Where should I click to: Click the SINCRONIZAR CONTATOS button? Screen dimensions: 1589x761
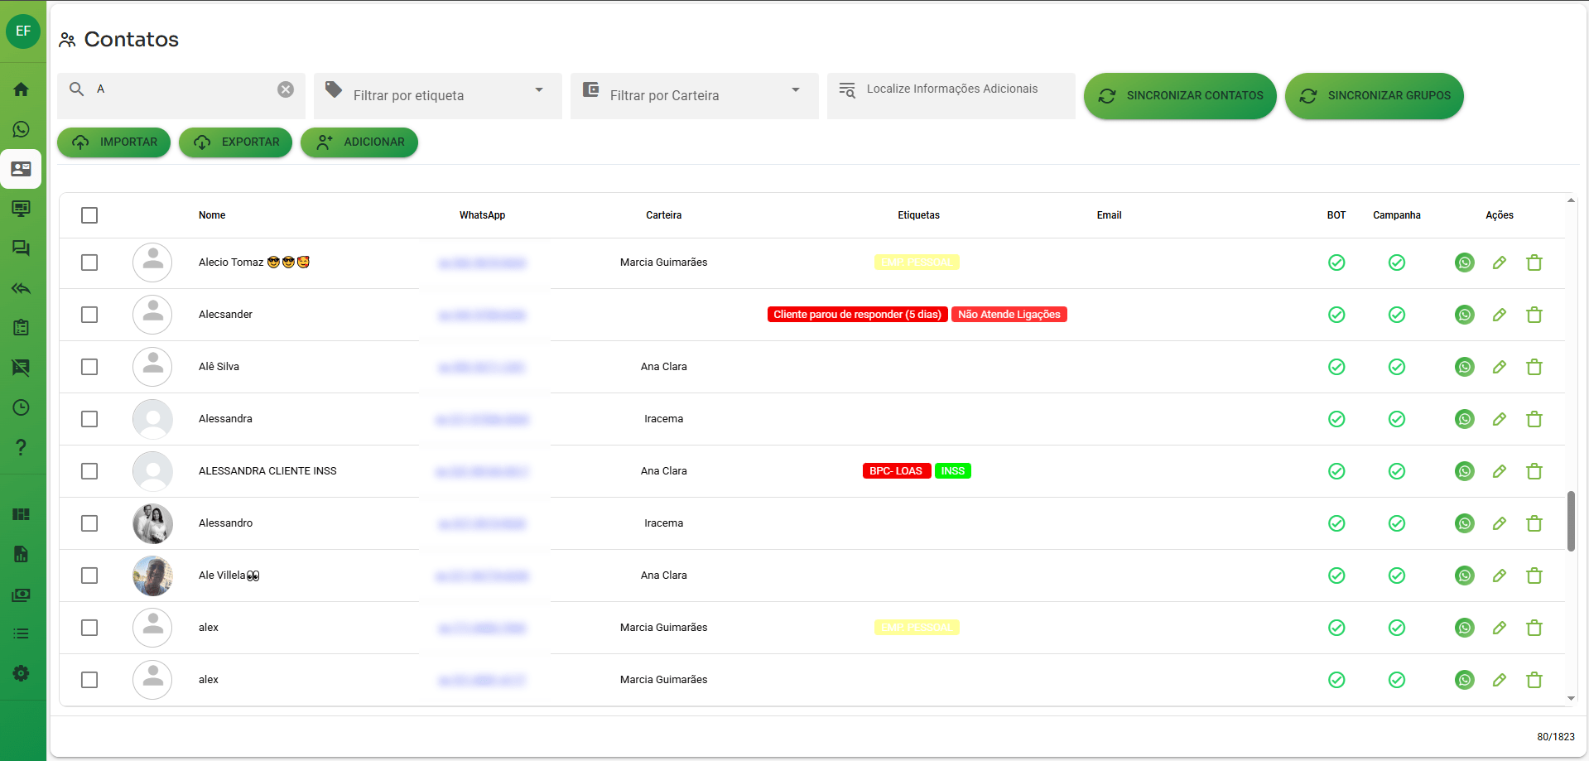pyautogui.click(x=1179, y=96)
